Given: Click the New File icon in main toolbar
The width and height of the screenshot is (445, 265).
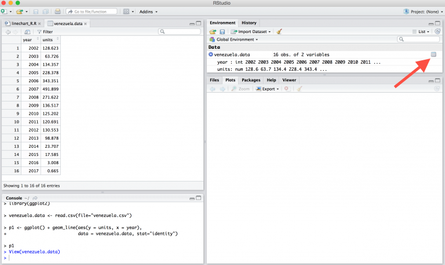Looking at the screenshot, I should click(5, 12).
